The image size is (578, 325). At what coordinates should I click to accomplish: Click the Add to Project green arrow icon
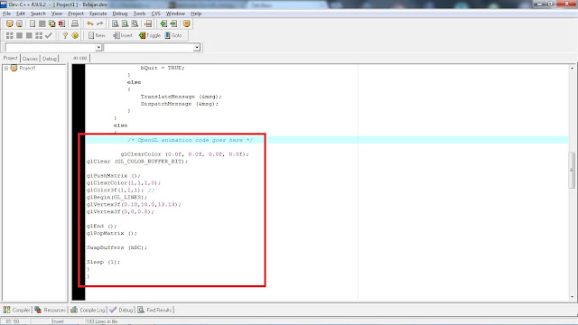click(x=163, y=23)
